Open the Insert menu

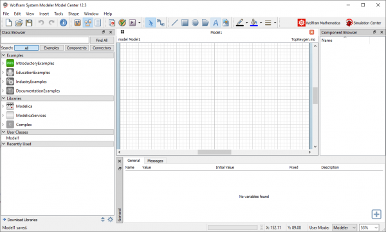click(x=44, y=13)
